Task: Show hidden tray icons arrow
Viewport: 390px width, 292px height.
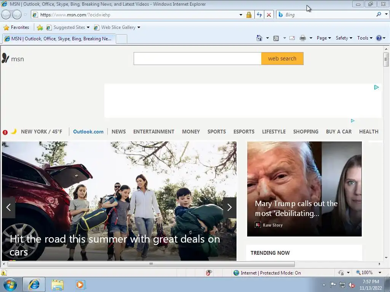Action: [x=324, y=285]
